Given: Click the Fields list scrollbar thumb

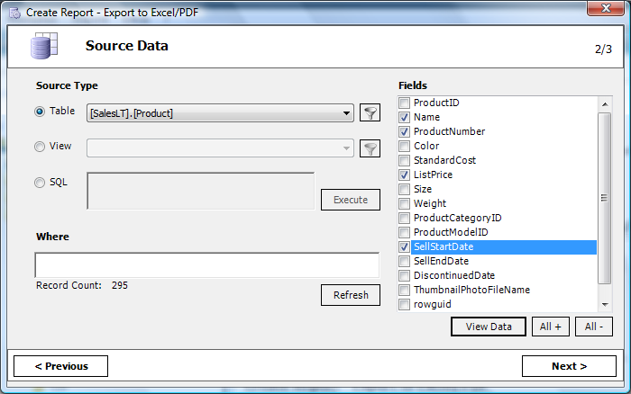Looking at the screenshot, I should 605,198.
